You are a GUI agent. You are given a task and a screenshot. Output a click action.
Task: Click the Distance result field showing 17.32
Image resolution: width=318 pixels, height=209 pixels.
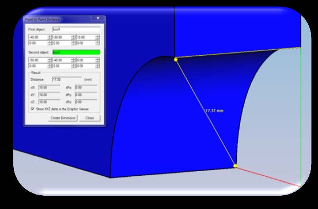click(x=67, y=79)
